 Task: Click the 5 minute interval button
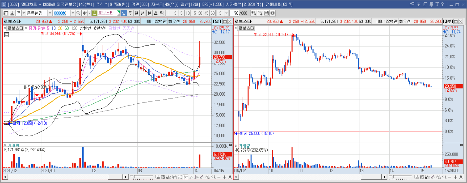[181, 13]
